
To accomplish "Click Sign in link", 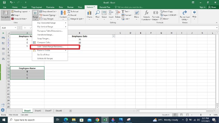I will pos(202,7).
